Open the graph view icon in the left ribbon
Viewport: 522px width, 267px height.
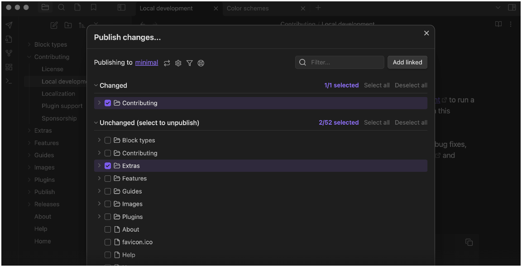(x=9, y=53)
